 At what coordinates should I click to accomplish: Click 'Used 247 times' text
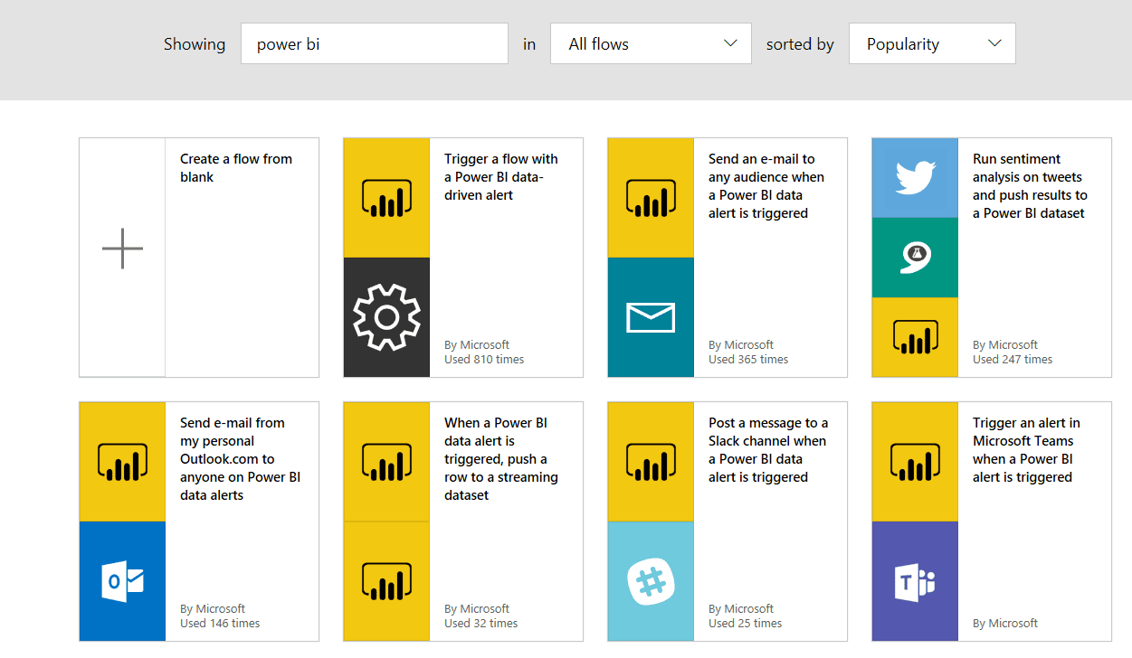coord(1013,360)
